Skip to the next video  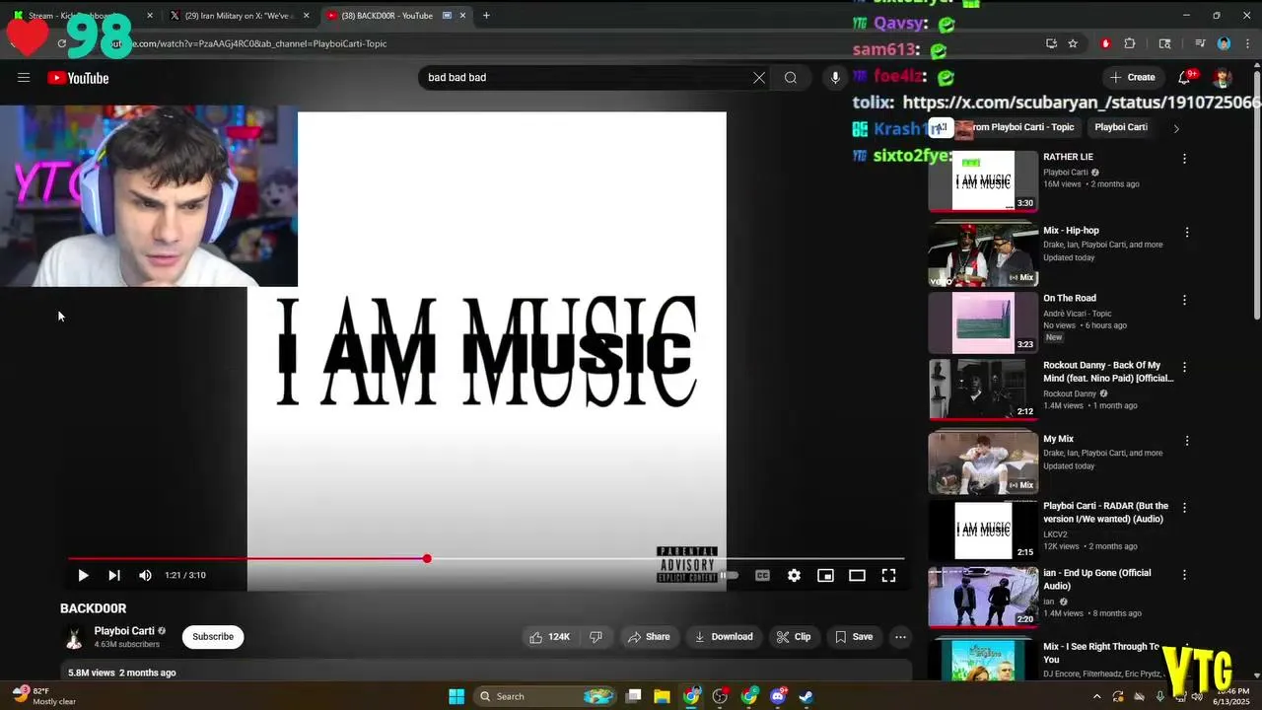click(x=114, y=575)
